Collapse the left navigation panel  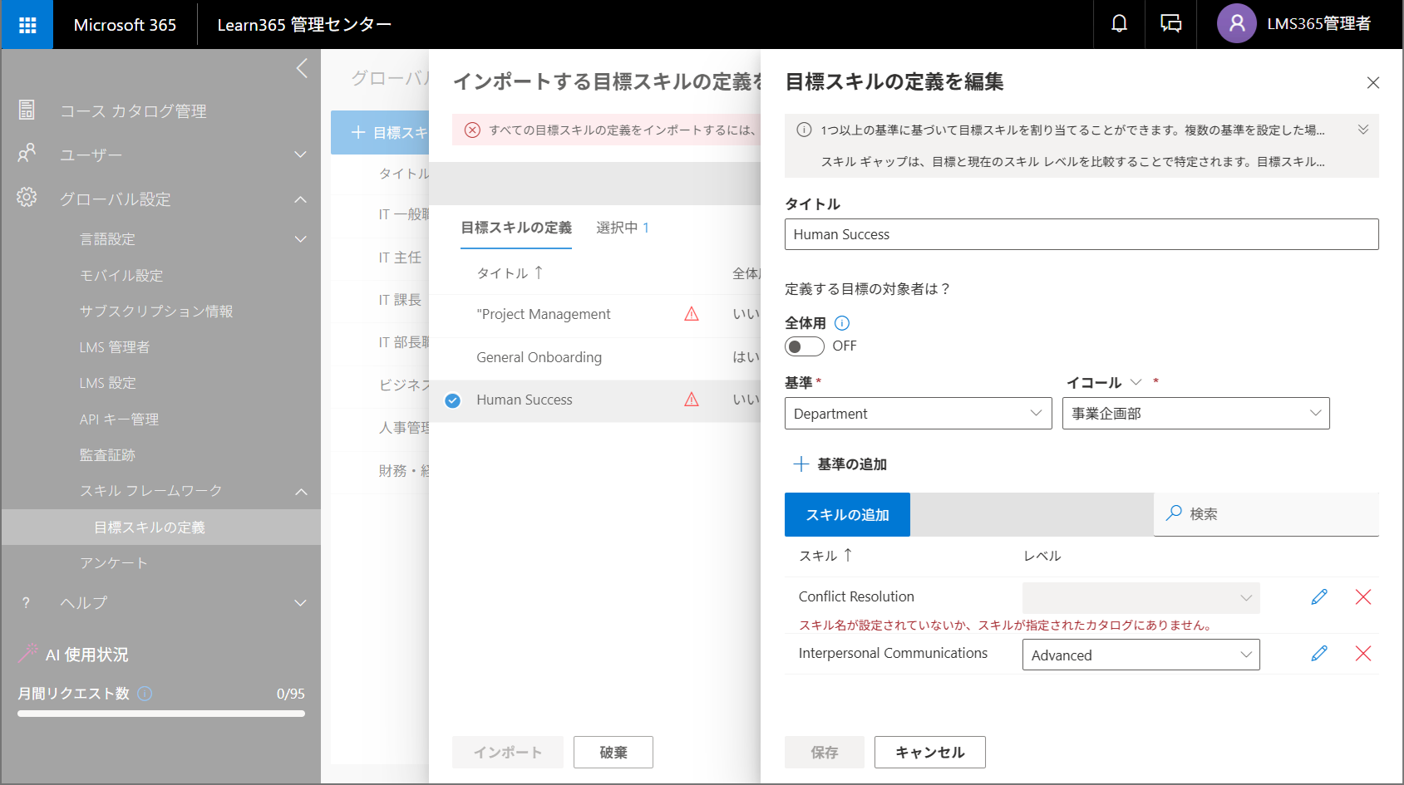pyautogui.click(x=302, y=68)
